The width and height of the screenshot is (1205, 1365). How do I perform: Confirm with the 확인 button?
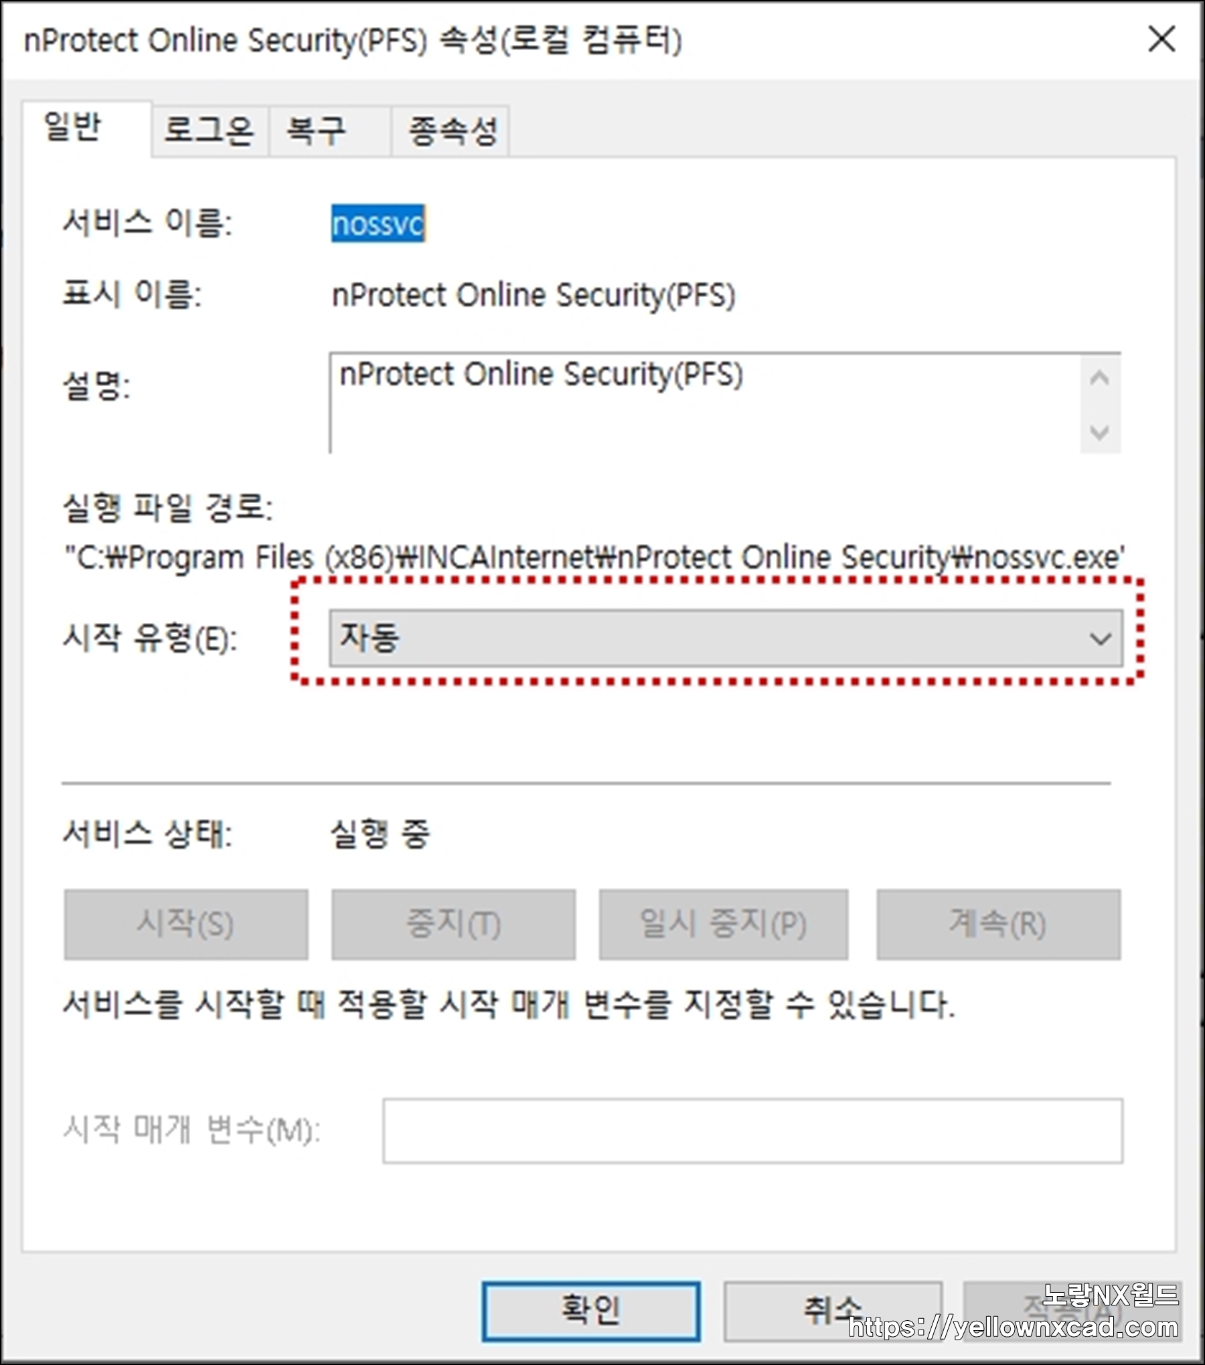[x=591, y=1311]
